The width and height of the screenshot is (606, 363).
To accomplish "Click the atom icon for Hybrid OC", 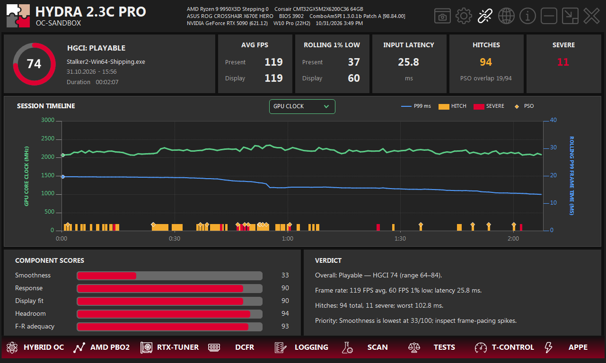I will pos(12,347).
